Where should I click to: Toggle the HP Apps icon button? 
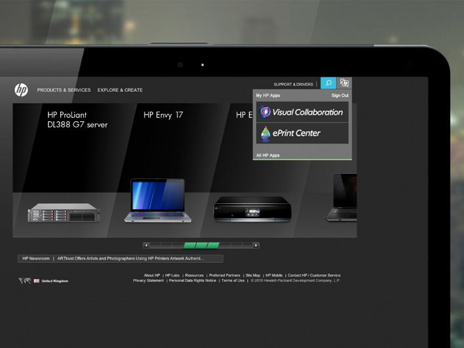point(344,83)
